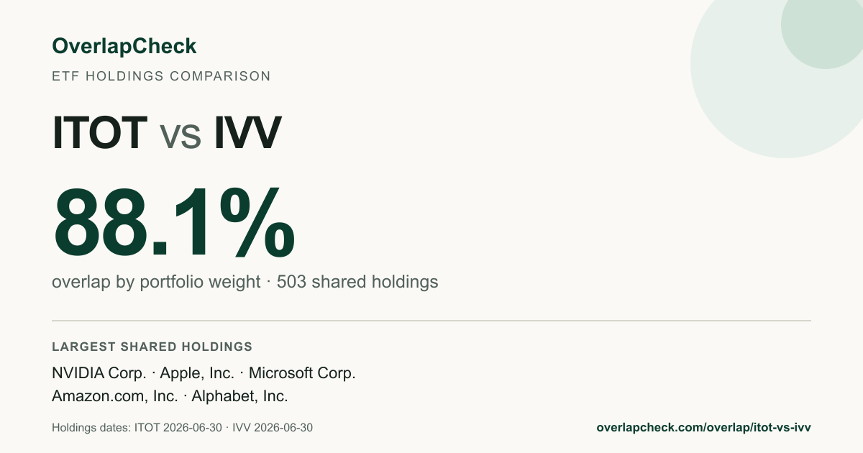Click the ETF Holdings Comparison subtitle
Viewport: 863px width, 453px height.
[161, 76]
